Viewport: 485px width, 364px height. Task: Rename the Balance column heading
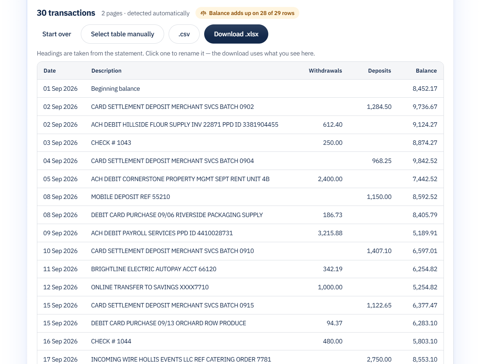click(x=426, y=71)
